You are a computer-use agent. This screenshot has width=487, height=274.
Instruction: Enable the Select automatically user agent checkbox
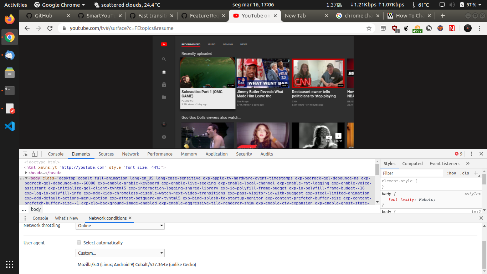pos(79,243)
